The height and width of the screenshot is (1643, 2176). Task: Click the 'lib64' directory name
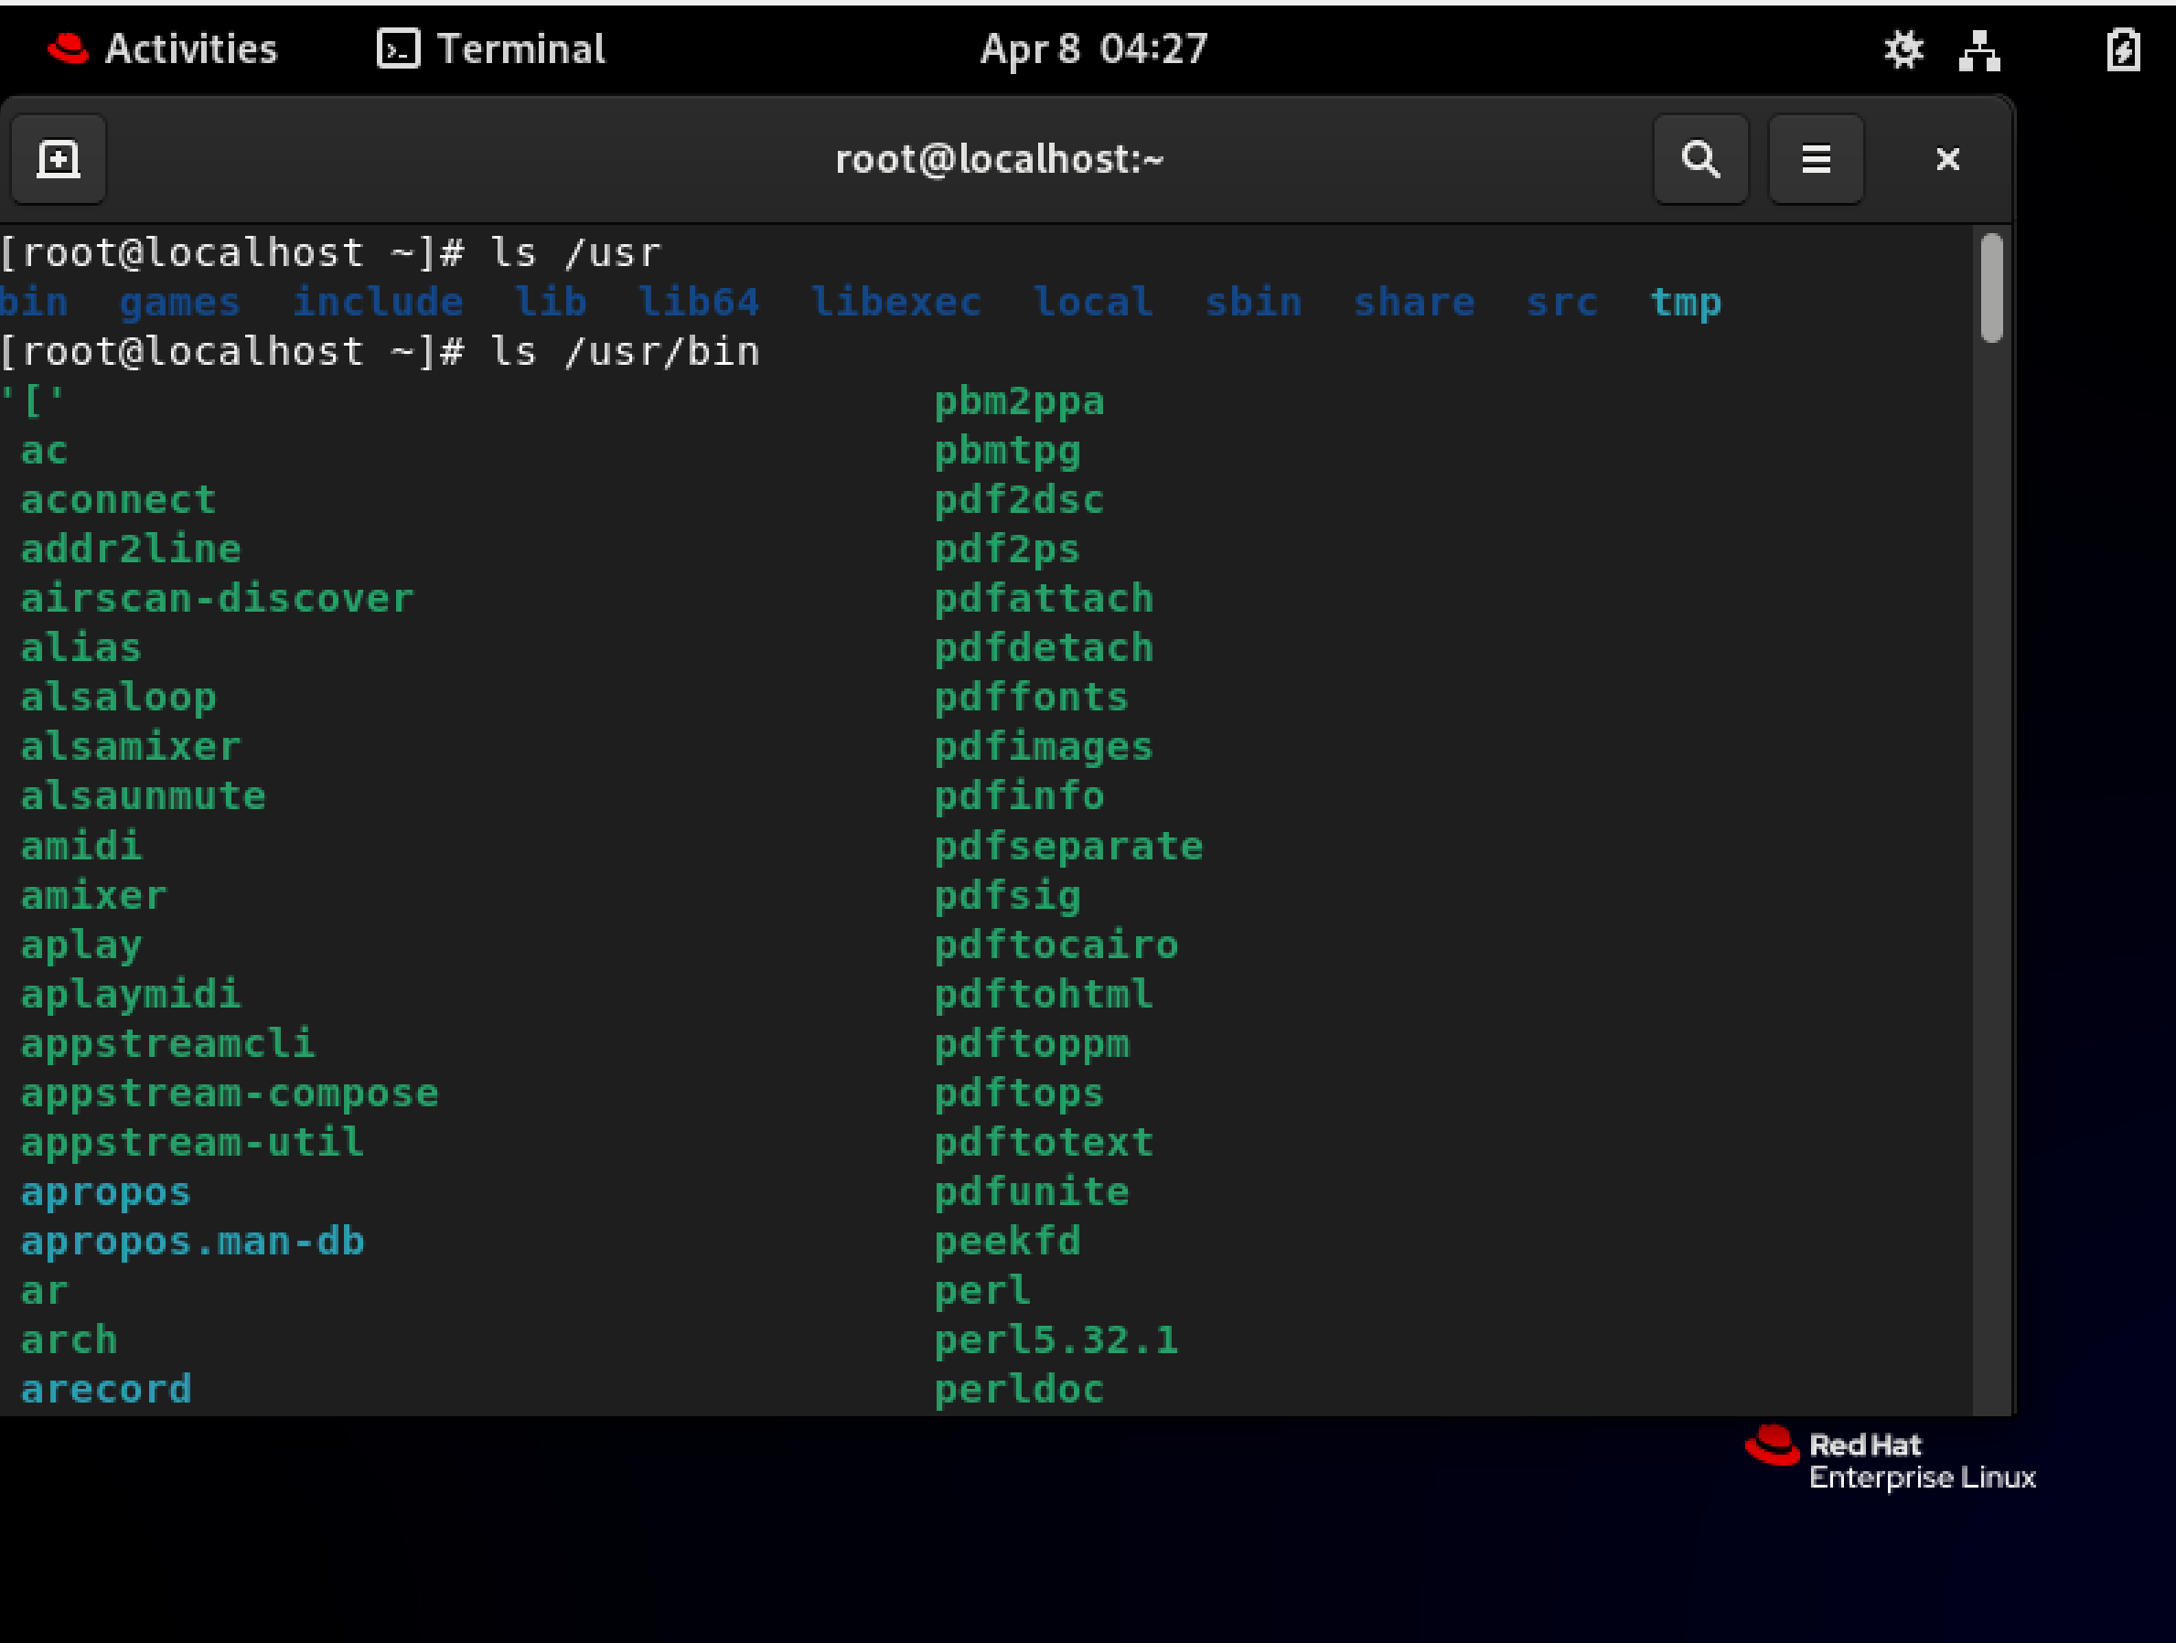tap(699, 303)
